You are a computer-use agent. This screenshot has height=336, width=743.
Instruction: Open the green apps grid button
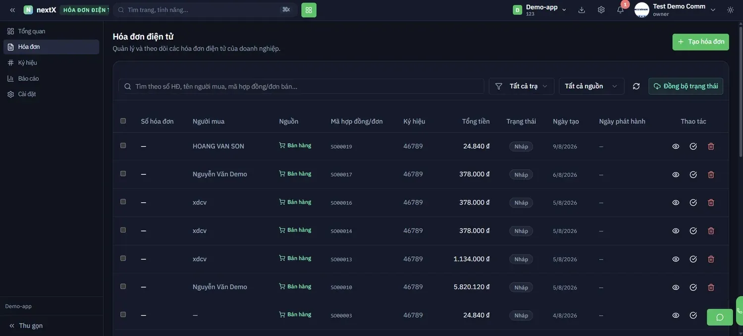pyautogui.click(x=309, y=10)
